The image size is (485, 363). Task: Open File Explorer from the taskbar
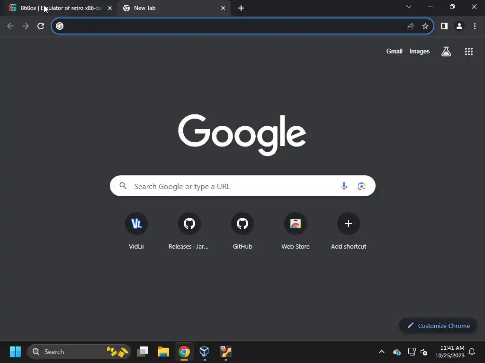(x=163, y=352)
